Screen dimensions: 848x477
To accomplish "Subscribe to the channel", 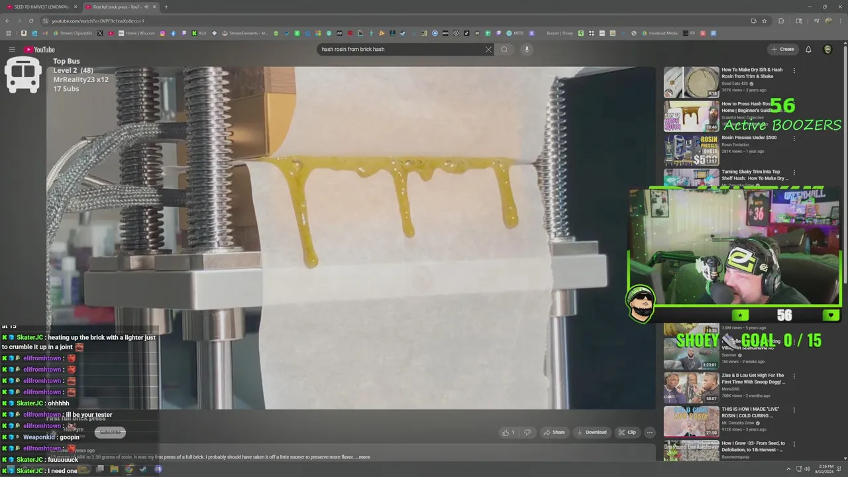I will coord(110,432).
